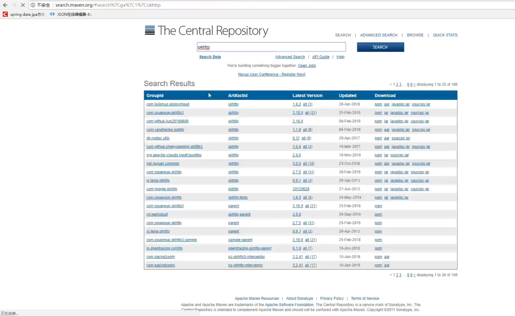Open sample-parent artifact link
This screenshot has height=316, width=515.
[240, 240]
